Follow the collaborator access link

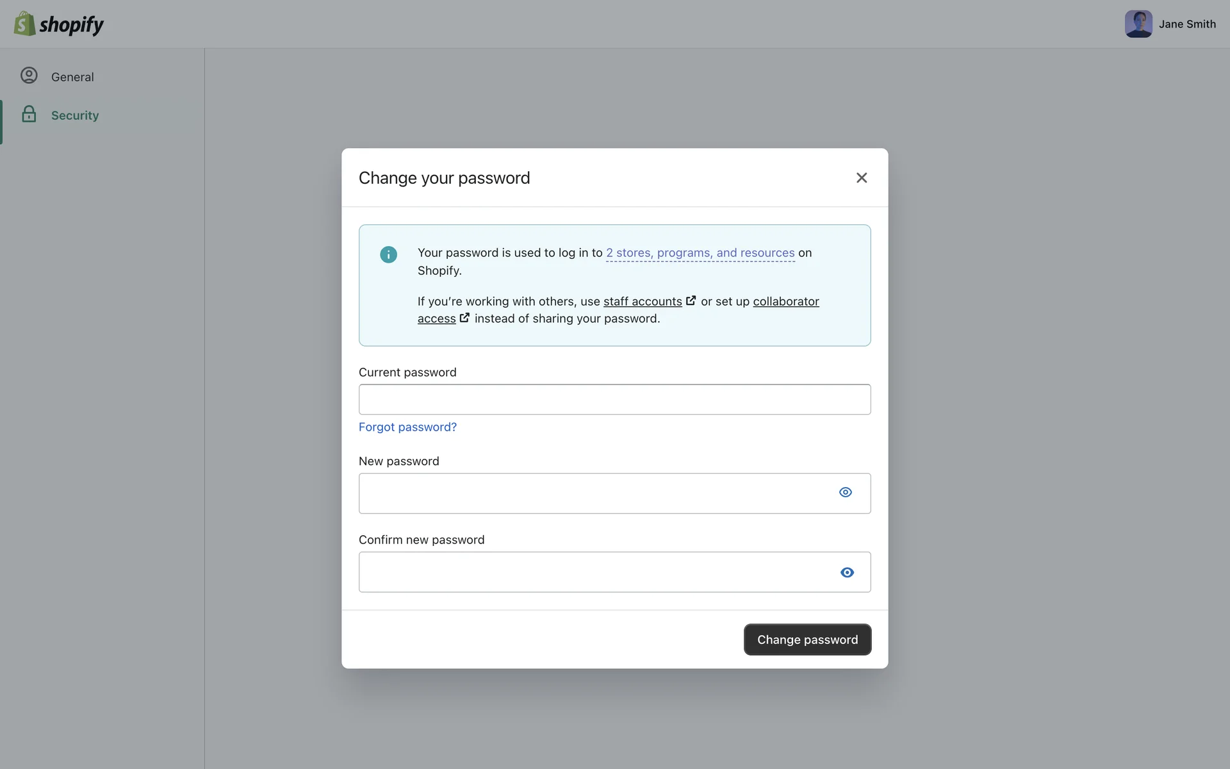(x=785, y=301)
